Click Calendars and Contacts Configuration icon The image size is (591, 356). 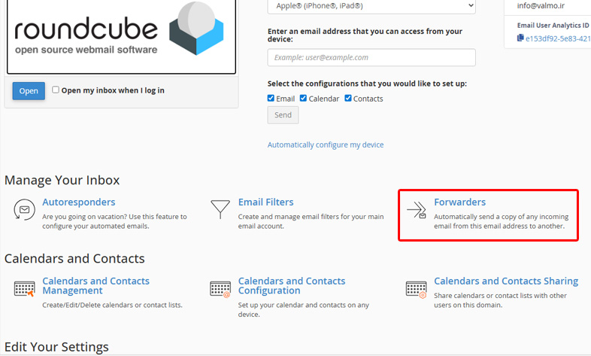(x=220, y=289)
